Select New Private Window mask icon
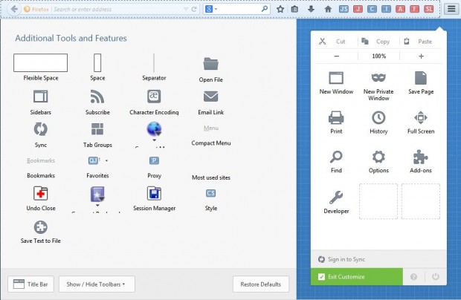Screen dimensions: 461x300 click(x=378, y=78)
